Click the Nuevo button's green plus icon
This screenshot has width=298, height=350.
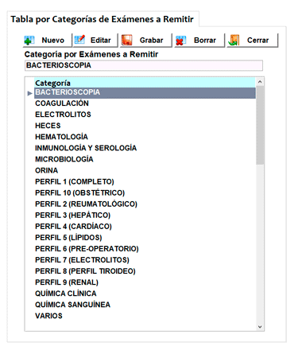coord(29,41)
